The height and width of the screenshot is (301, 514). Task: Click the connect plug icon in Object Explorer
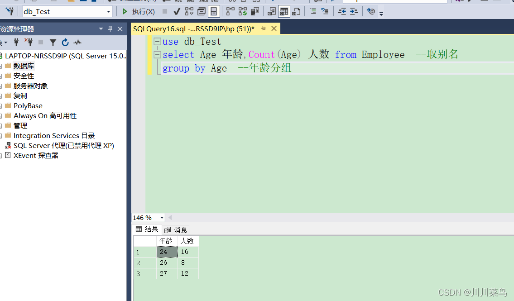[16, 42]
